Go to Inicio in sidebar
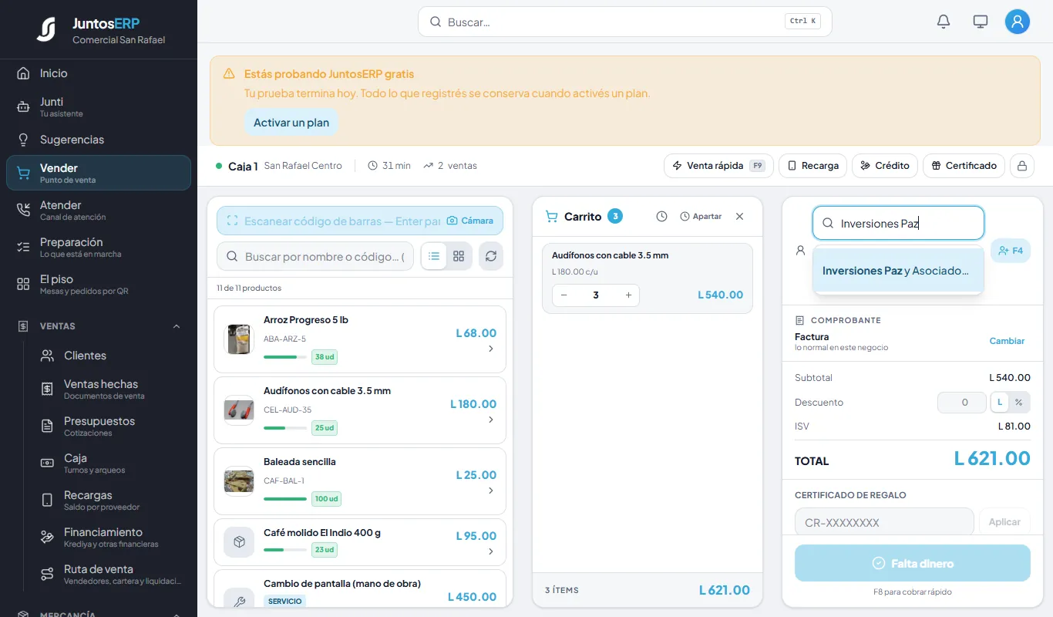The image size is (1053, 617). point(99,73)
